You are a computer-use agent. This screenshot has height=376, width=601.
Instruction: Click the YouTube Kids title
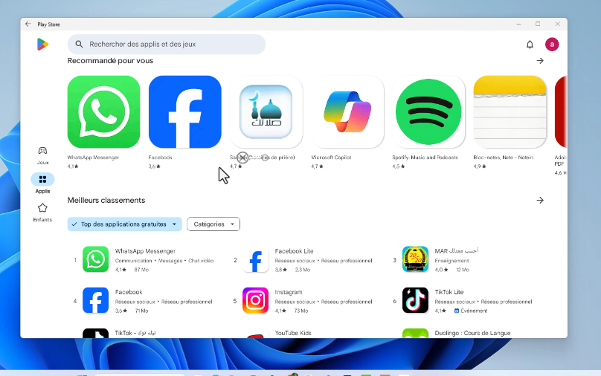[293, 333]
